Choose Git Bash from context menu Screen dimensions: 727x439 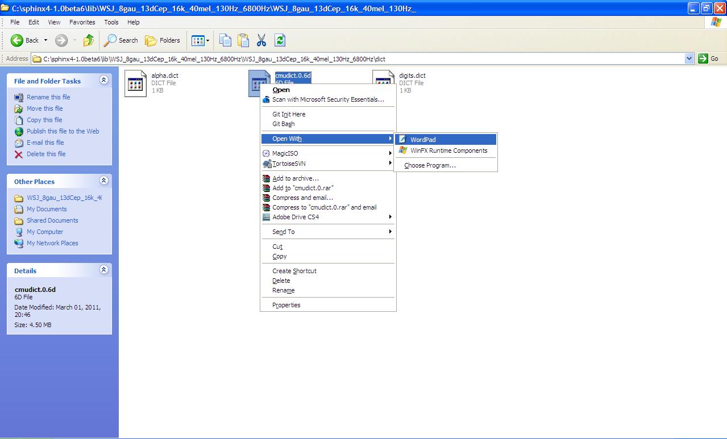[x=328, y=124]
